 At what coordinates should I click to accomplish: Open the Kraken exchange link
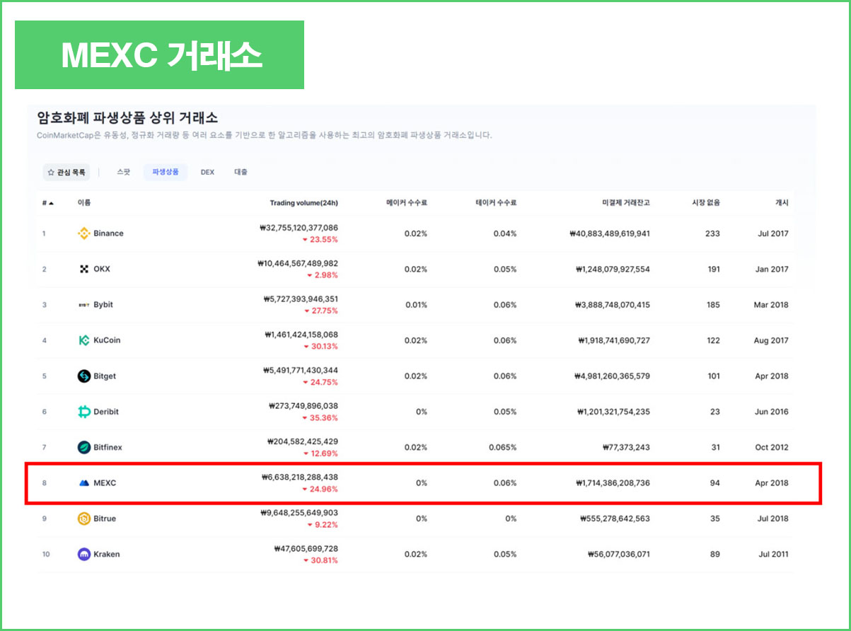click(107, 555)
